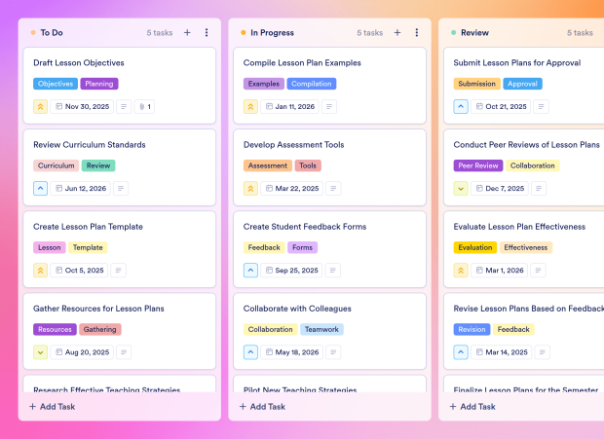
Task: Select the pink Curriculum tag
Action: [57, 165]
